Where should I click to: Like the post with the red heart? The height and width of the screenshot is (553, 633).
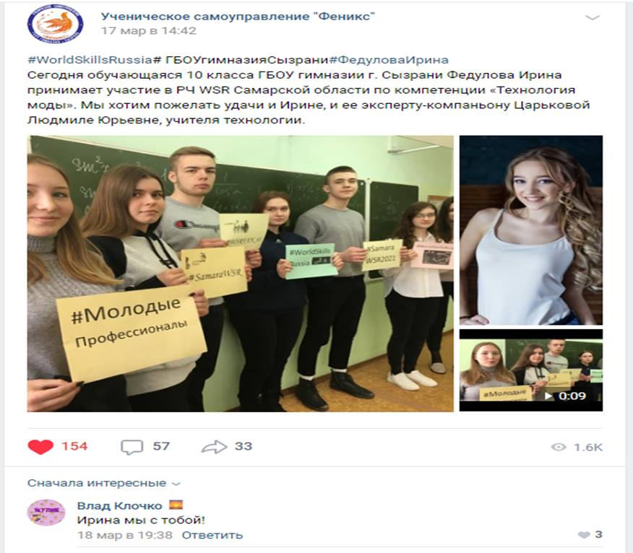click(40, 446)
